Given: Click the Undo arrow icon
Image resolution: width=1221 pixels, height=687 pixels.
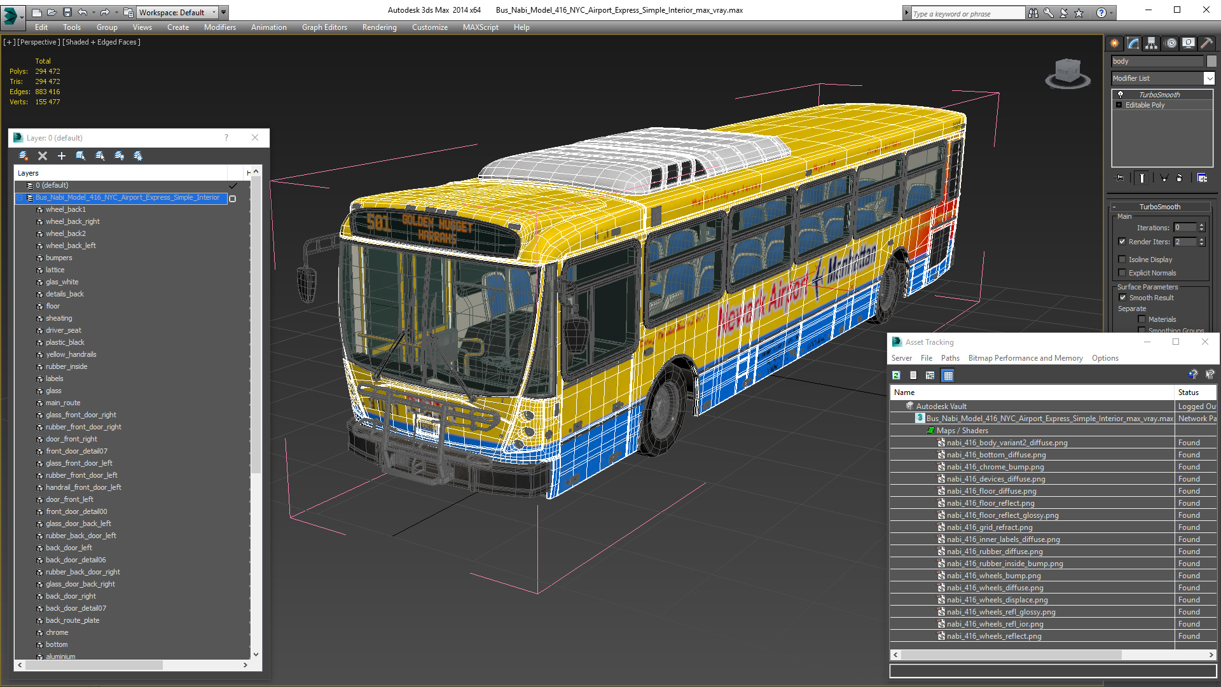Looking at the screenshot, I should point(82,12).
